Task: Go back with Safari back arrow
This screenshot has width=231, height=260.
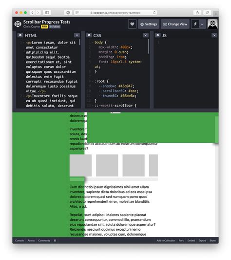Action: [33, 13]
